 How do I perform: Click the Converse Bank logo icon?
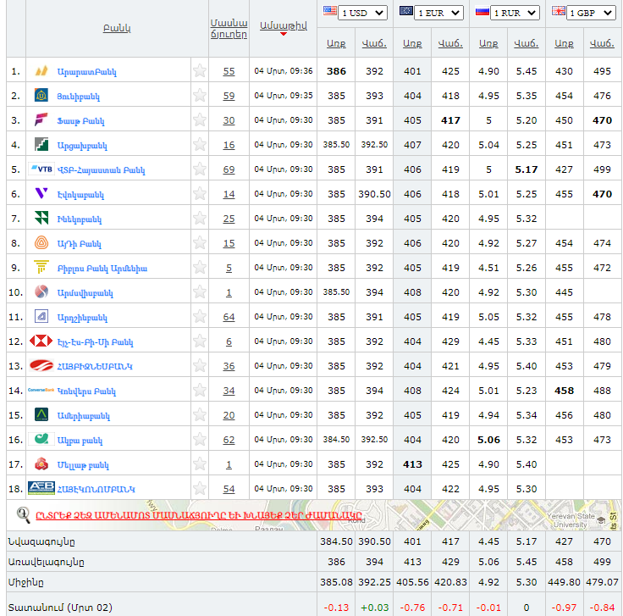click(x=41, y=390)
